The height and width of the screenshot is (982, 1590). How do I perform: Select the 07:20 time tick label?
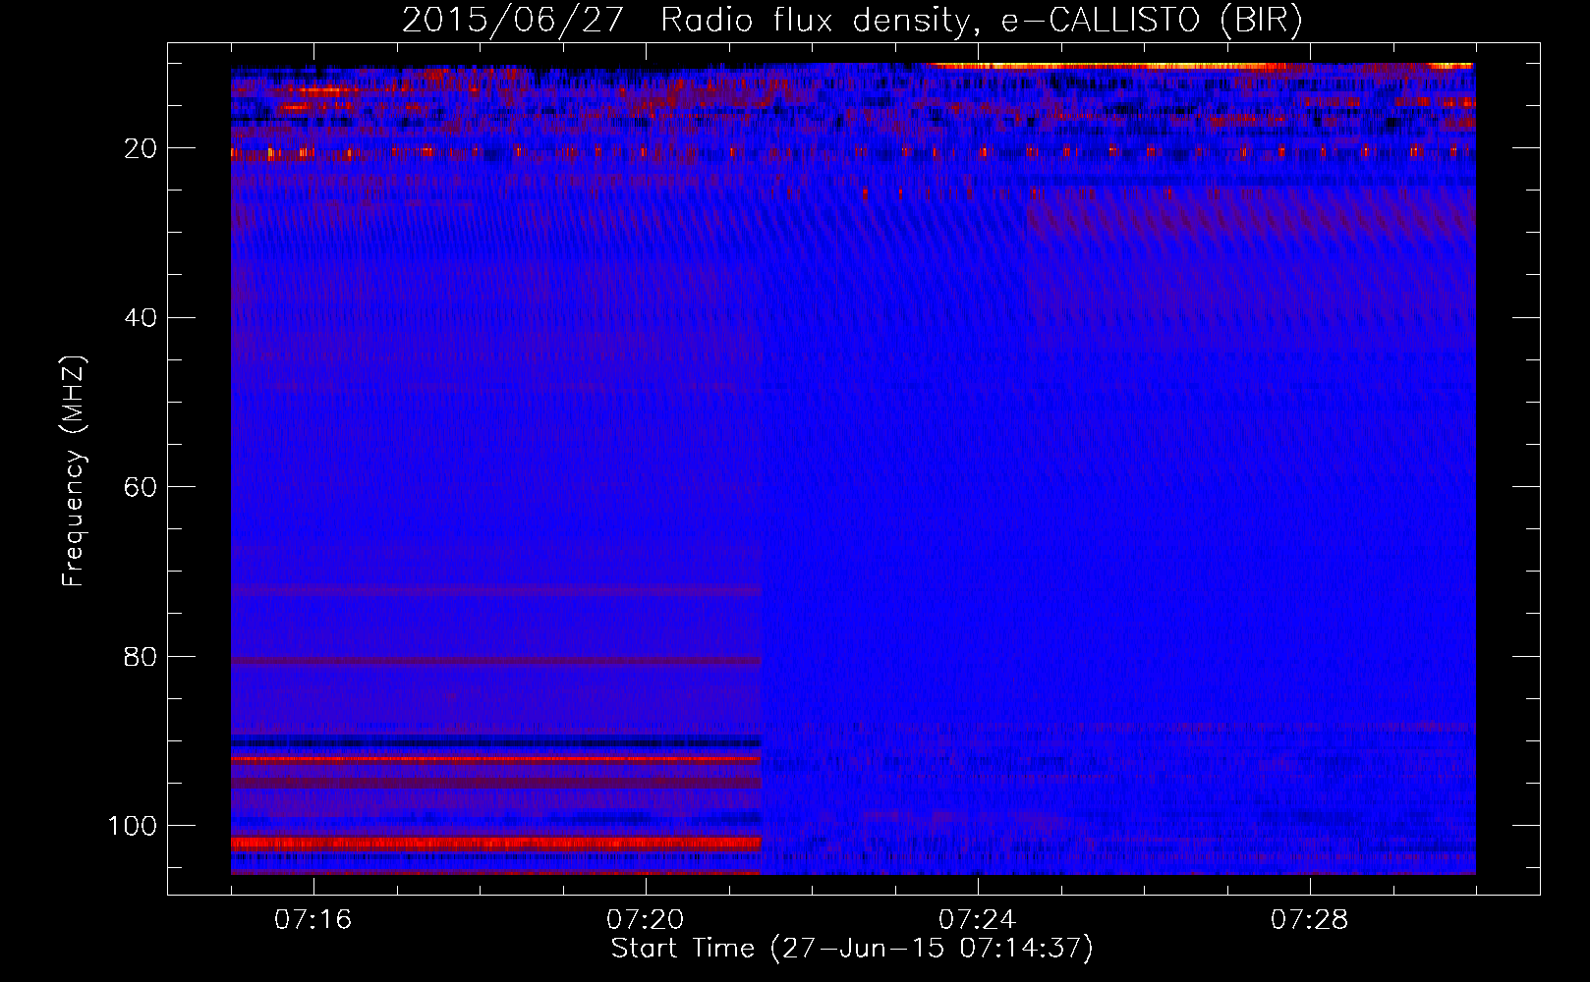pyautogui.click(x=645, y=920)
